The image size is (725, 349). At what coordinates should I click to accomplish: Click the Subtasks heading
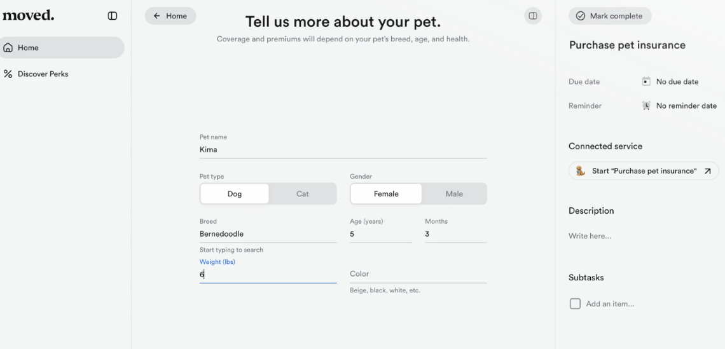click(x=586, y=278)
